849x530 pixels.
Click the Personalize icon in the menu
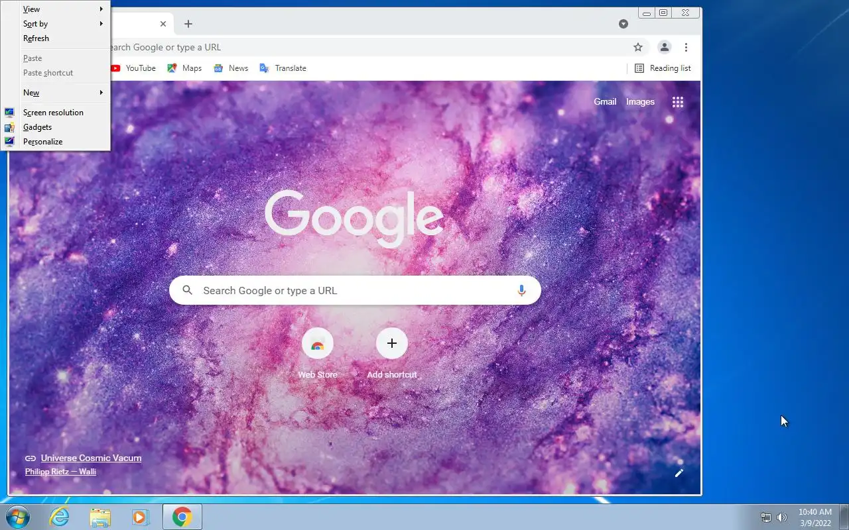click(9, 142)
